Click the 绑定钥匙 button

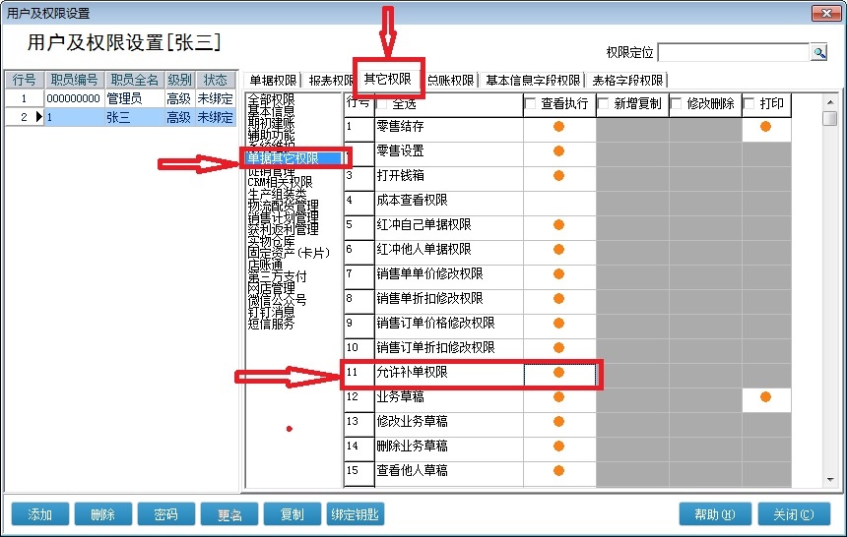click(356, 514)
